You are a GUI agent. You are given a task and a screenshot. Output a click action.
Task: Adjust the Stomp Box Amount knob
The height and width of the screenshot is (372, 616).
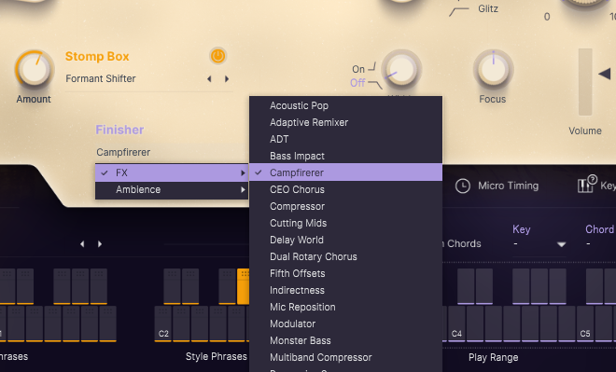pyautogui.click(x=35, y=69)
